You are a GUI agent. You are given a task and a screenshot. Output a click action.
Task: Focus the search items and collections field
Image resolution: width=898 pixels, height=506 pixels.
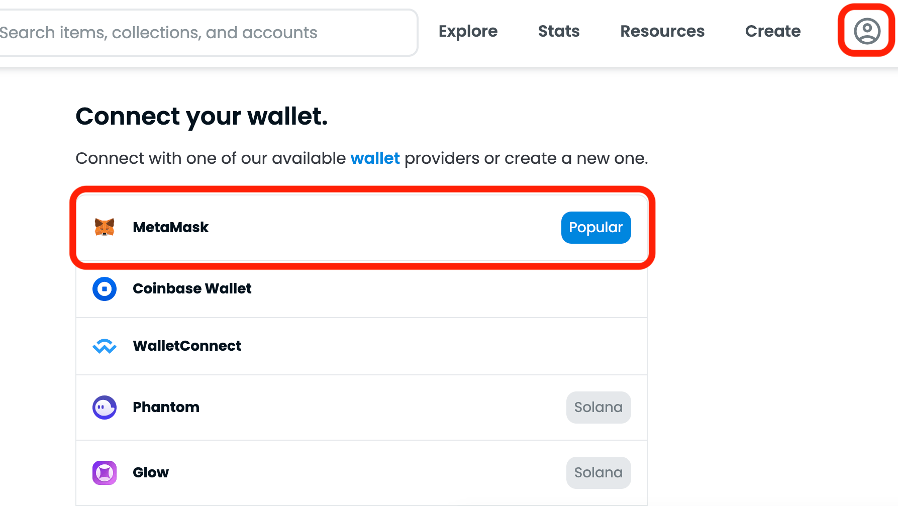(x=208, y=33)
